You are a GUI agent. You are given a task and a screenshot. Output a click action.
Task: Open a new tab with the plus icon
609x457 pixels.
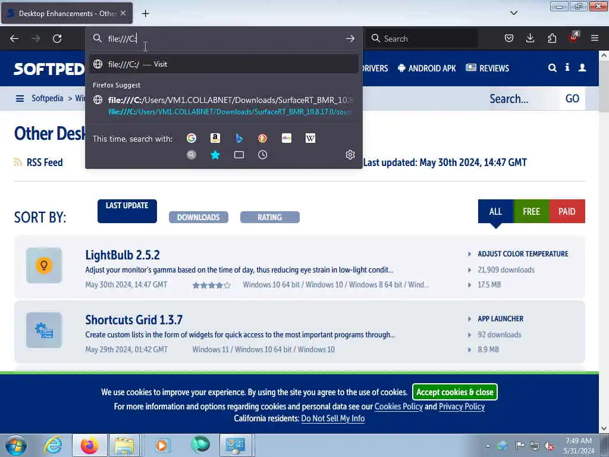coord(145,14)
